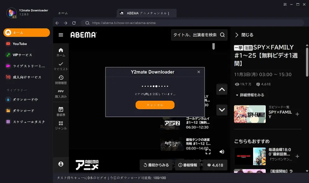Screen dimensions: 309x183
Task: Select YouTube in the left sidebar
Action: click(x=20, y=44)
